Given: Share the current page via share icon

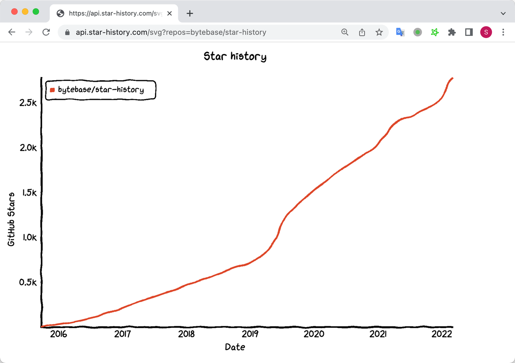Looking at the screenshot, I should 362,32.
